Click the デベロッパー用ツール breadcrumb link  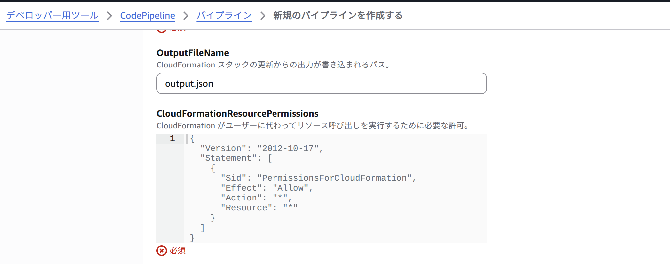coord(52,15)
